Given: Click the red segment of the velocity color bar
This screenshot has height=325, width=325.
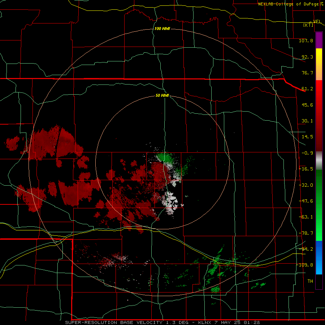Looking at the screenshot, I should pyautogui.click(x=319, y=116).
